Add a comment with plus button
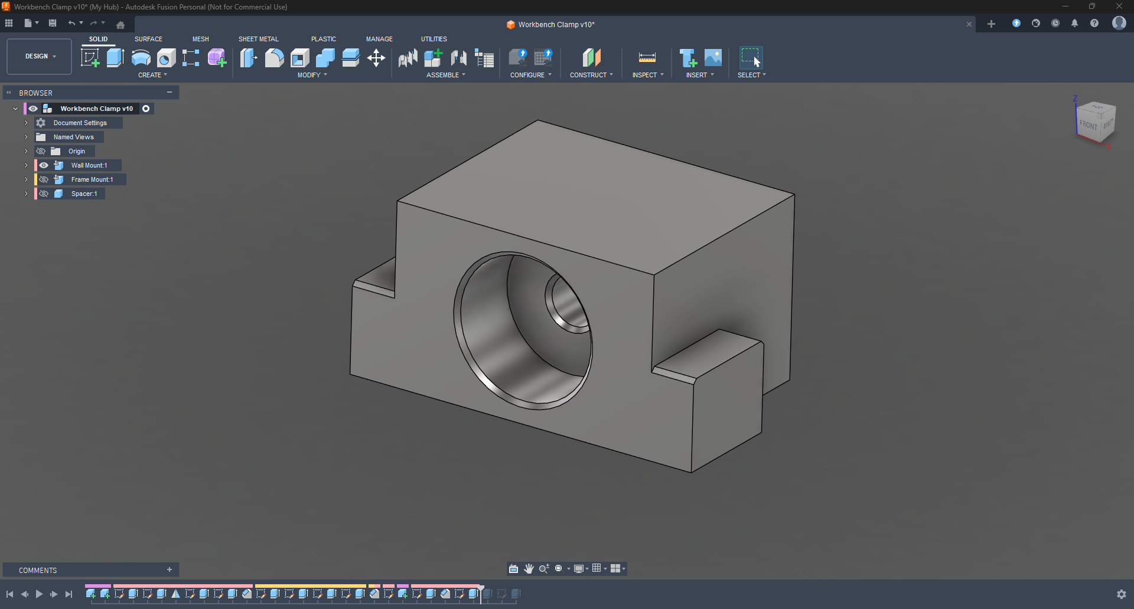Screen dimensions: 1134x609 [170, 570]
